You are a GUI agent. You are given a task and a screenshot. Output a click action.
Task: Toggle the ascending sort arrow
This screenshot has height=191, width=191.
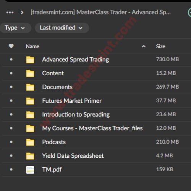pyautogui.click(x=144, y=46)
